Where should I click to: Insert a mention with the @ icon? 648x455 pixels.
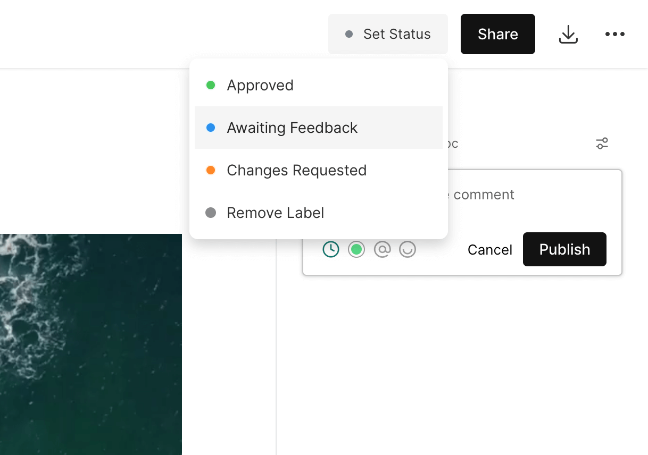point(382,249)
